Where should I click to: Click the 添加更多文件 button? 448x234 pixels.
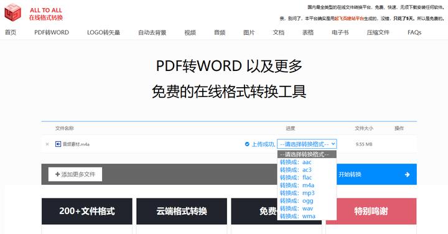click(75, 174)
